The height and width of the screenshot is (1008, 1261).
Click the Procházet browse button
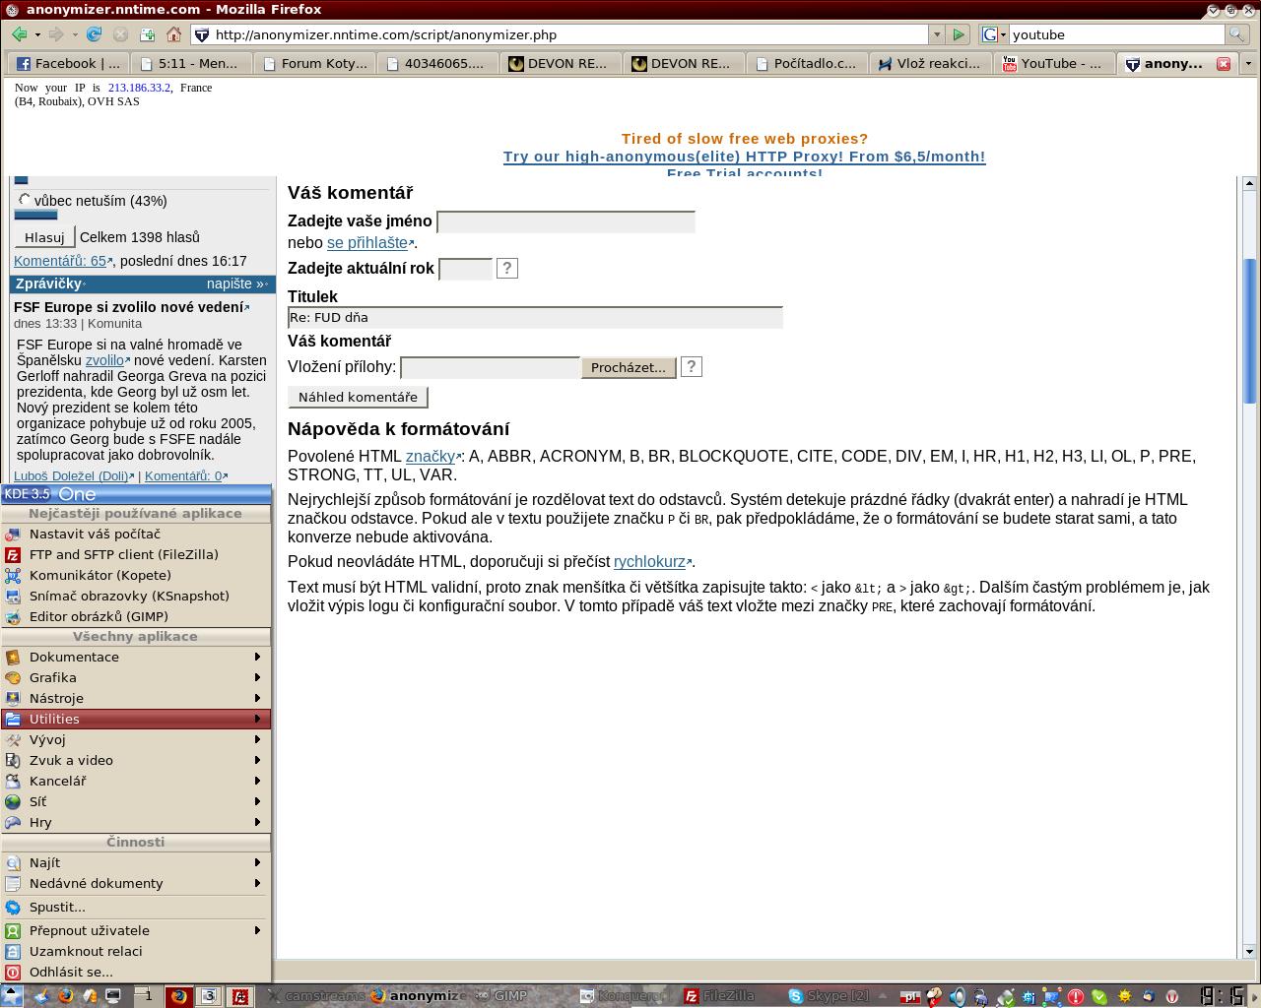pos(629,367)
